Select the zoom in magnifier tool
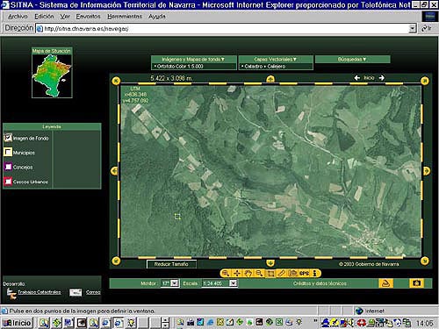Viewport: 439px width, 329px height. pyautogui.click(x=226, y=273)
